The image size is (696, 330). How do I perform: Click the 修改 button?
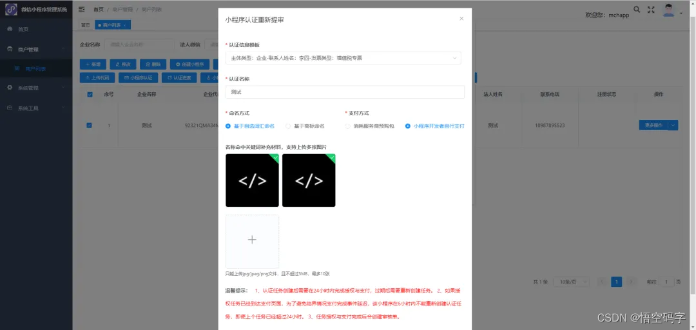coord(123,64)
